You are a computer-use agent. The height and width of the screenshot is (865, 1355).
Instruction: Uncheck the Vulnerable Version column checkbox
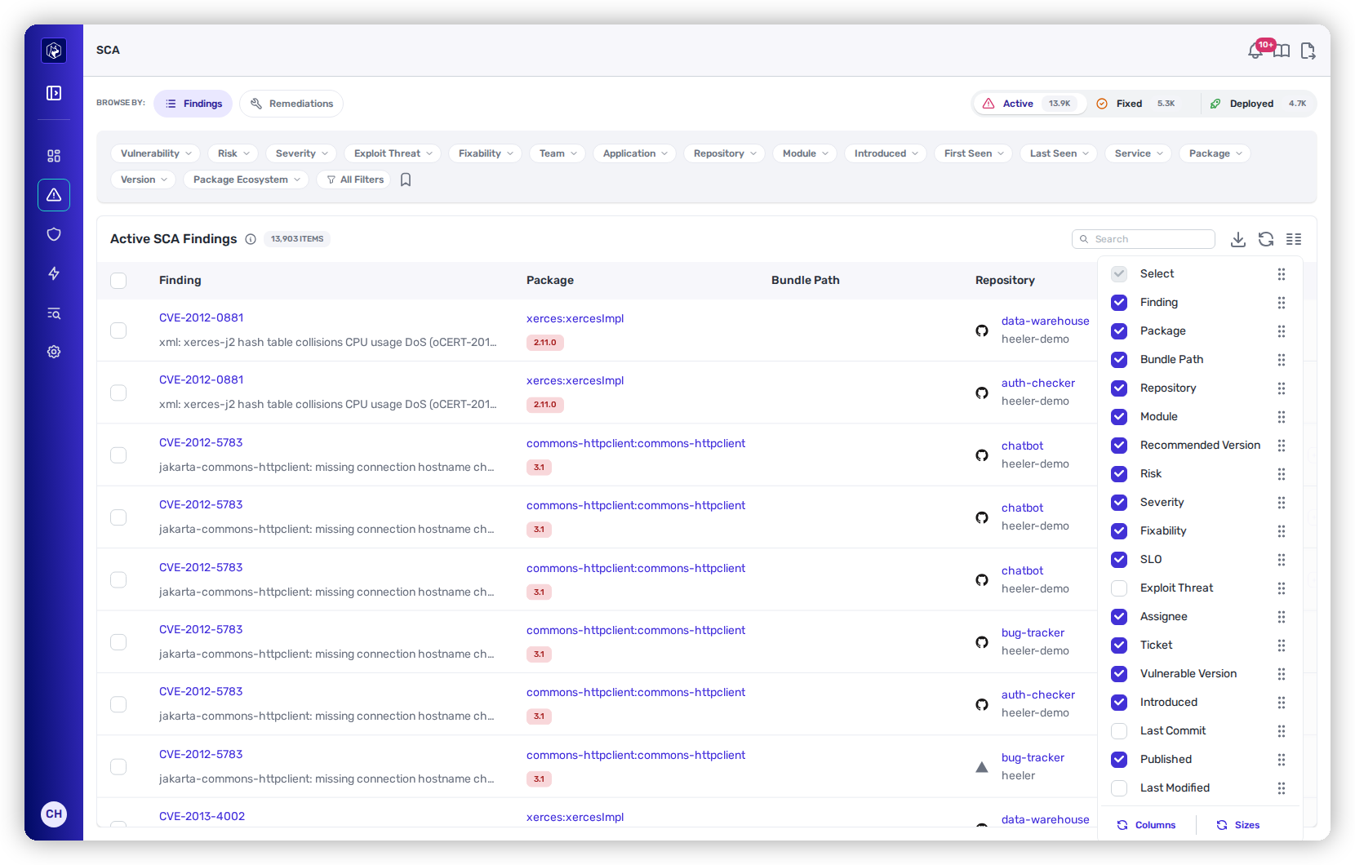[1119, 674]
